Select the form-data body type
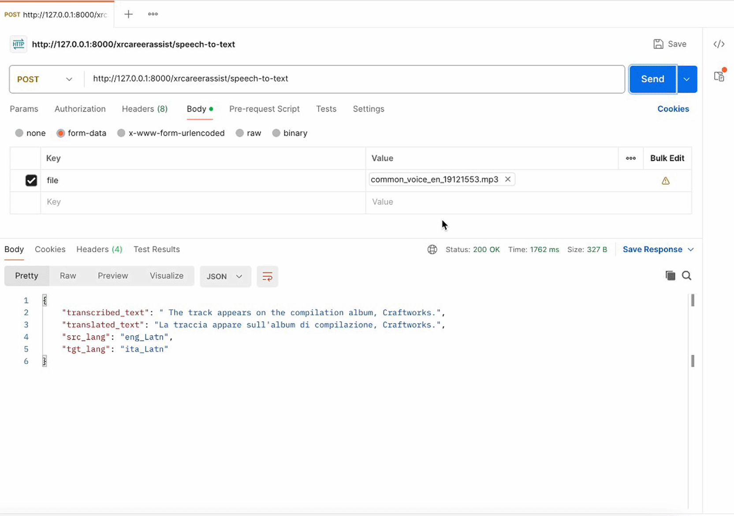This screenshot has height=516, width=734. (61, 133)
